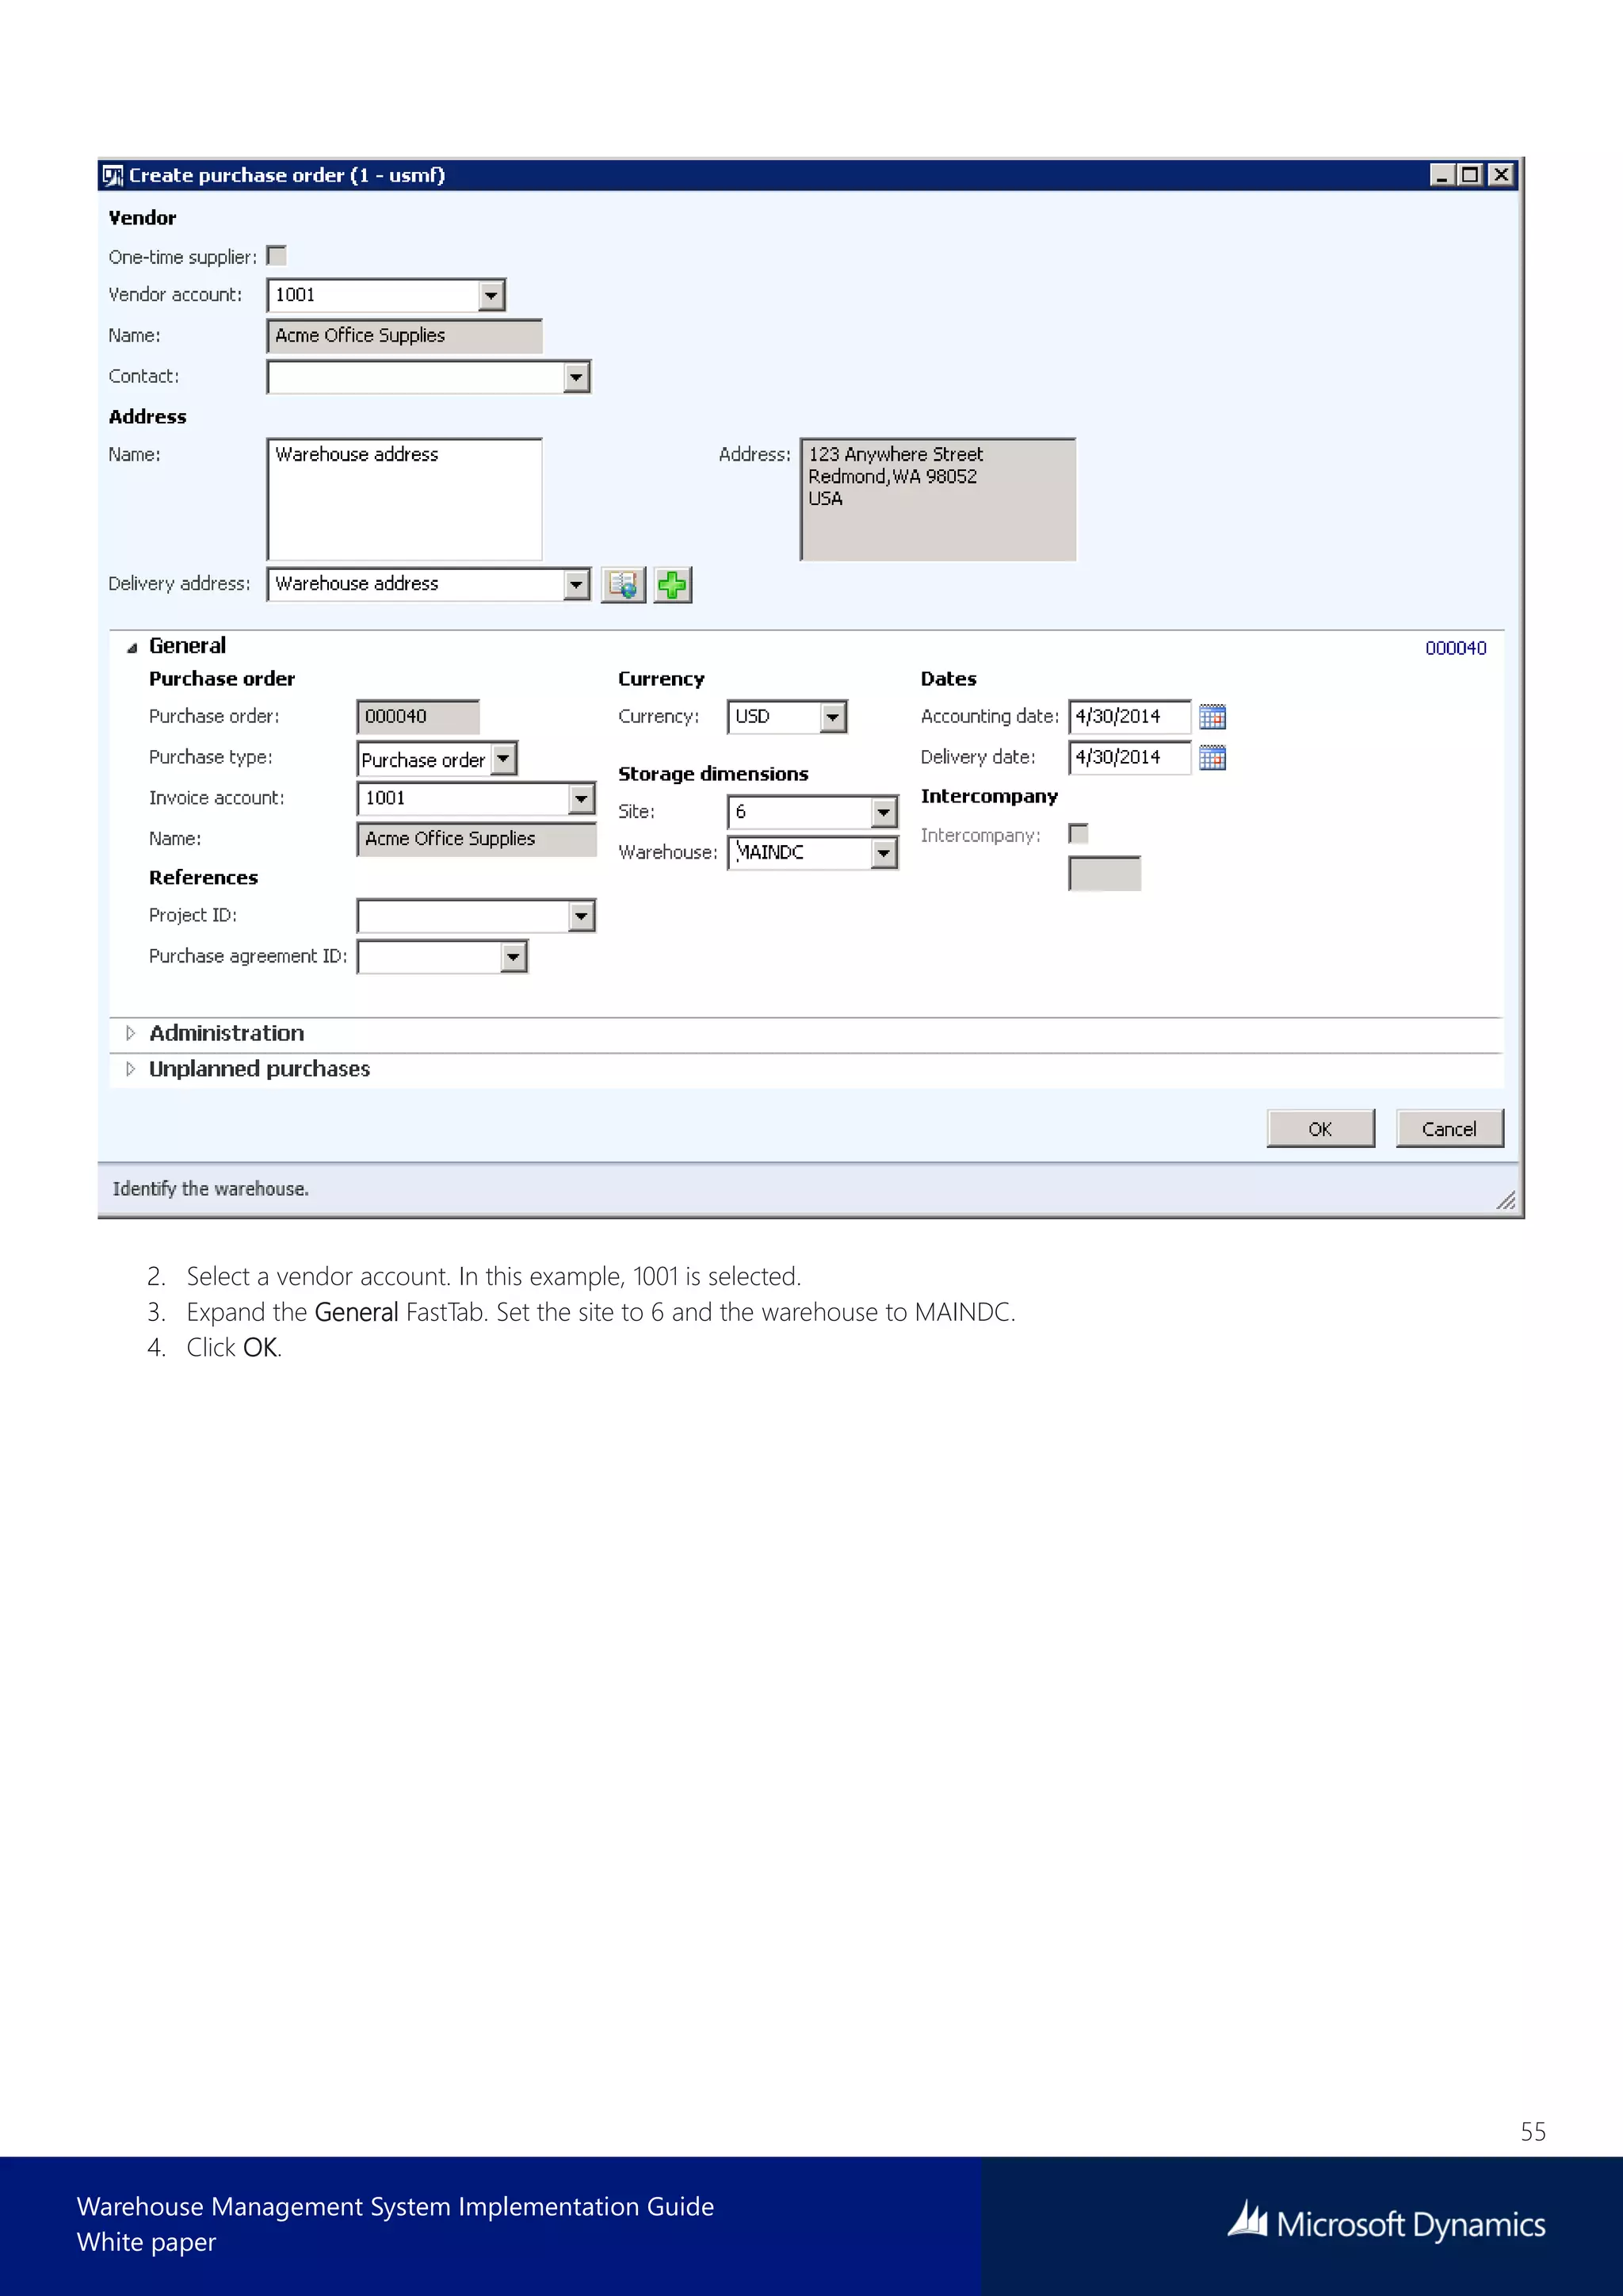The image size is (1623, 2296).
Task: Open the Invoice account dropdown
Action: tap(582, 799)
